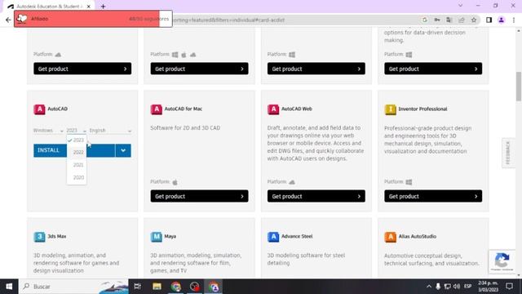The image size is (522, 294).
Task: Click the password key icon in address bar
Action: click(437, 20)
